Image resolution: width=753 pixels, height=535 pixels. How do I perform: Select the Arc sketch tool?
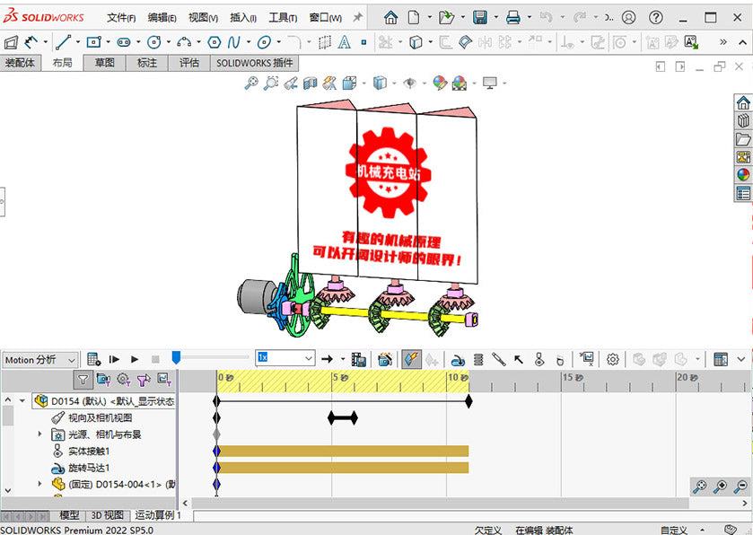pyautogui.click(x=184, y=42)
